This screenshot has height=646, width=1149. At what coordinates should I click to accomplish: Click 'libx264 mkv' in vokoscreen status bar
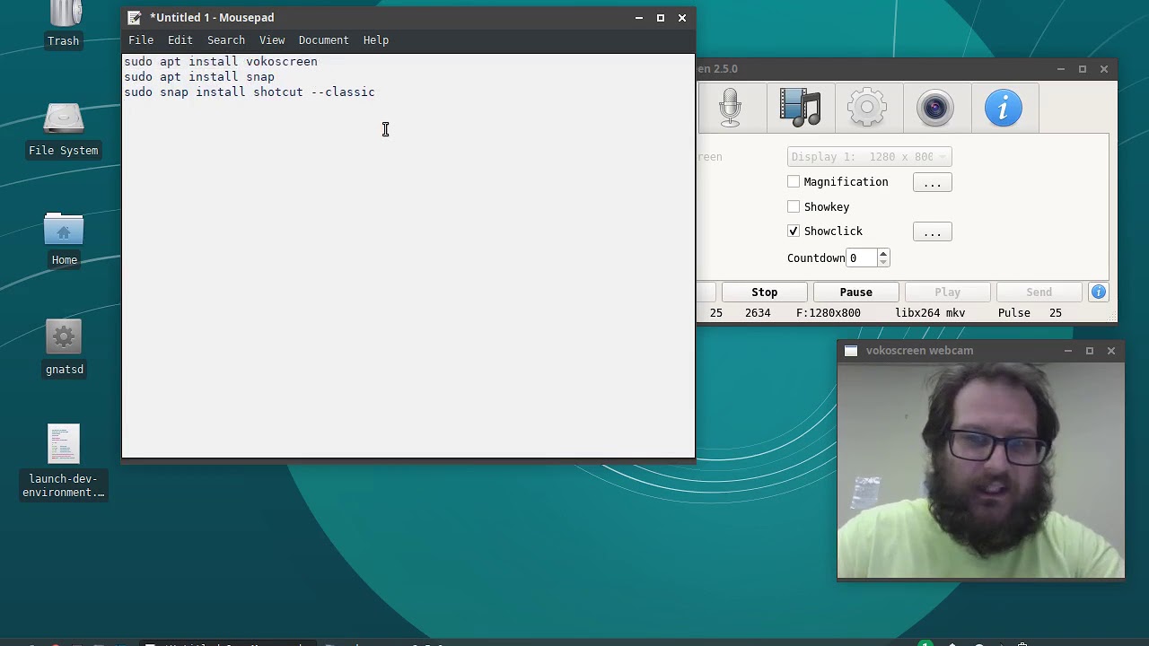click(x=930, y=313)
